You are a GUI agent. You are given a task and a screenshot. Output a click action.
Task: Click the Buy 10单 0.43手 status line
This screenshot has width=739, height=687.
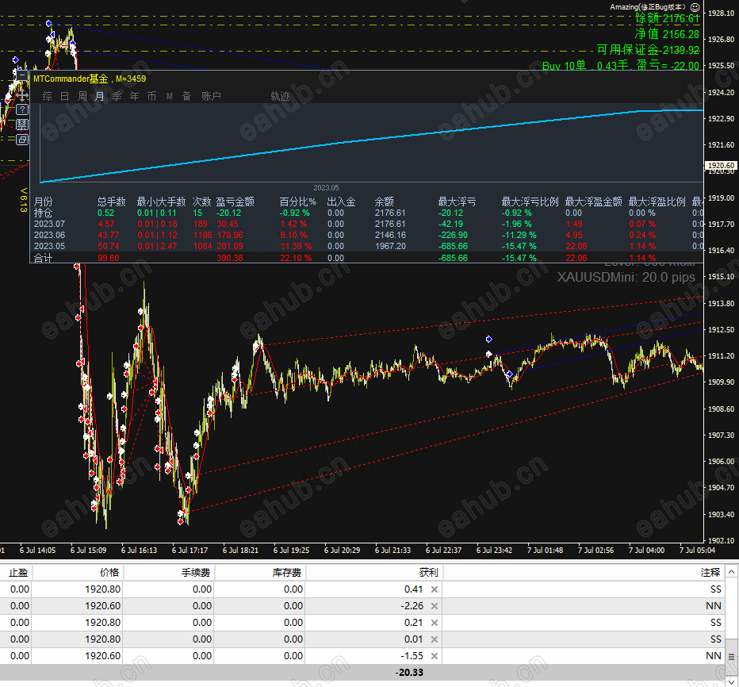(621, 66)
